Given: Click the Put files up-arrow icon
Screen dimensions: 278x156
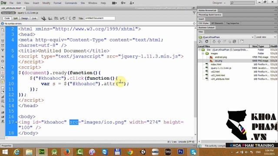Looking at the screenshot, I should [219, 42].
